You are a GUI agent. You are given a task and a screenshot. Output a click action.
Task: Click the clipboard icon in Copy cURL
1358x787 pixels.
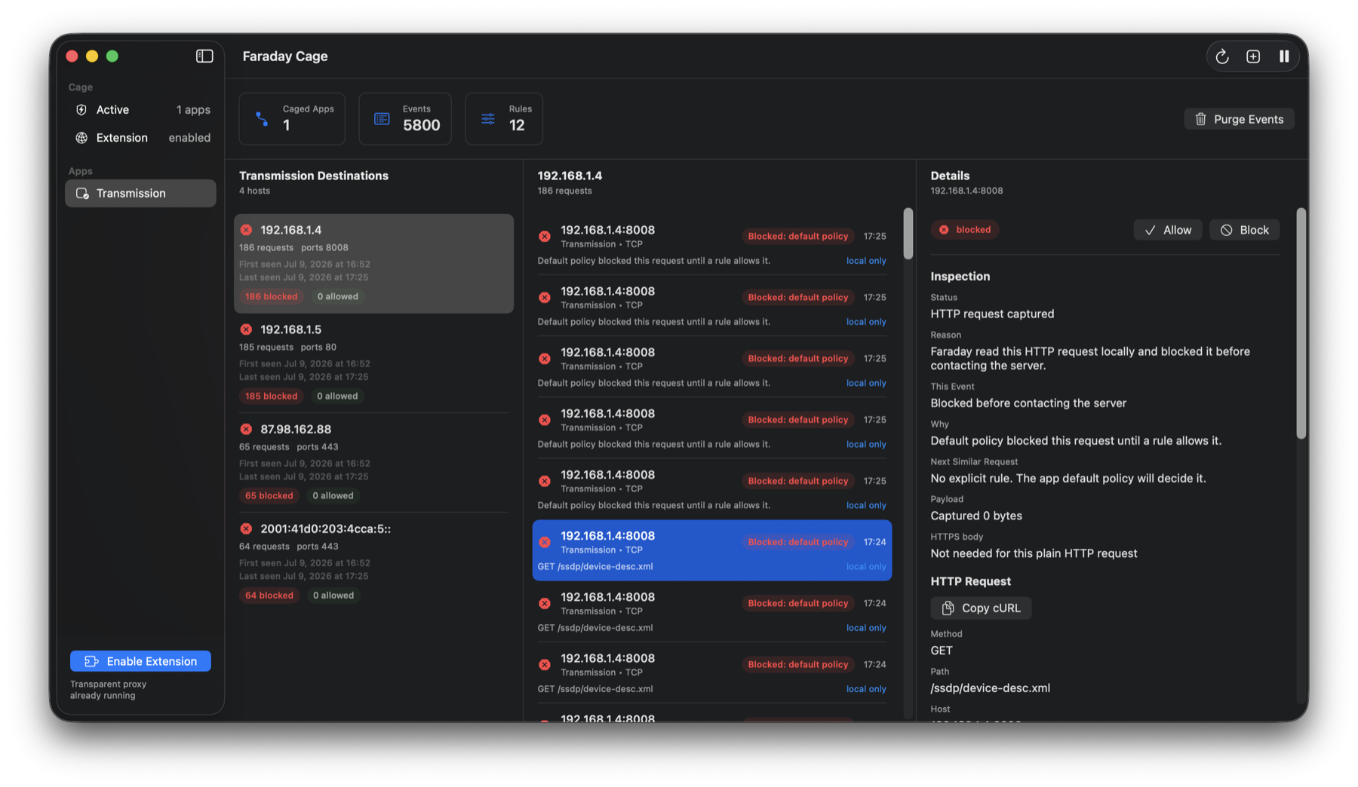[x=948, y=608]
